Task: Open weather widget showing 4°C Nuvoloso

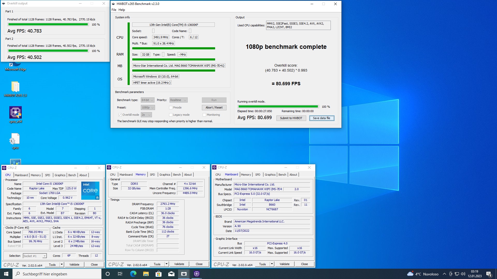Action: click(x=423, y=274)
